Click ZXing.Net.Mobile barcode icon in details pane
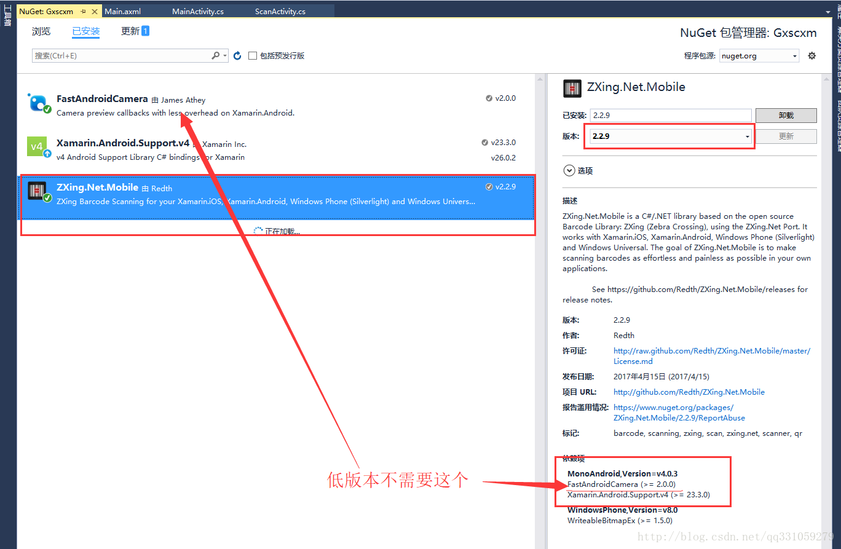Screen dimensions: 841x549 [572, 88]
